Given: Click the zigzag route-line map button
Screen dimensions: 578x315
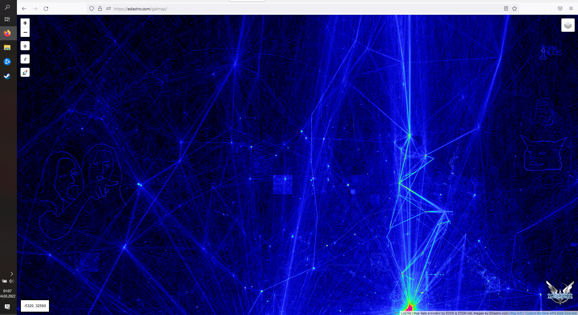Looking at the screenshot, I should pyautogui.click(x=25, y=59).
